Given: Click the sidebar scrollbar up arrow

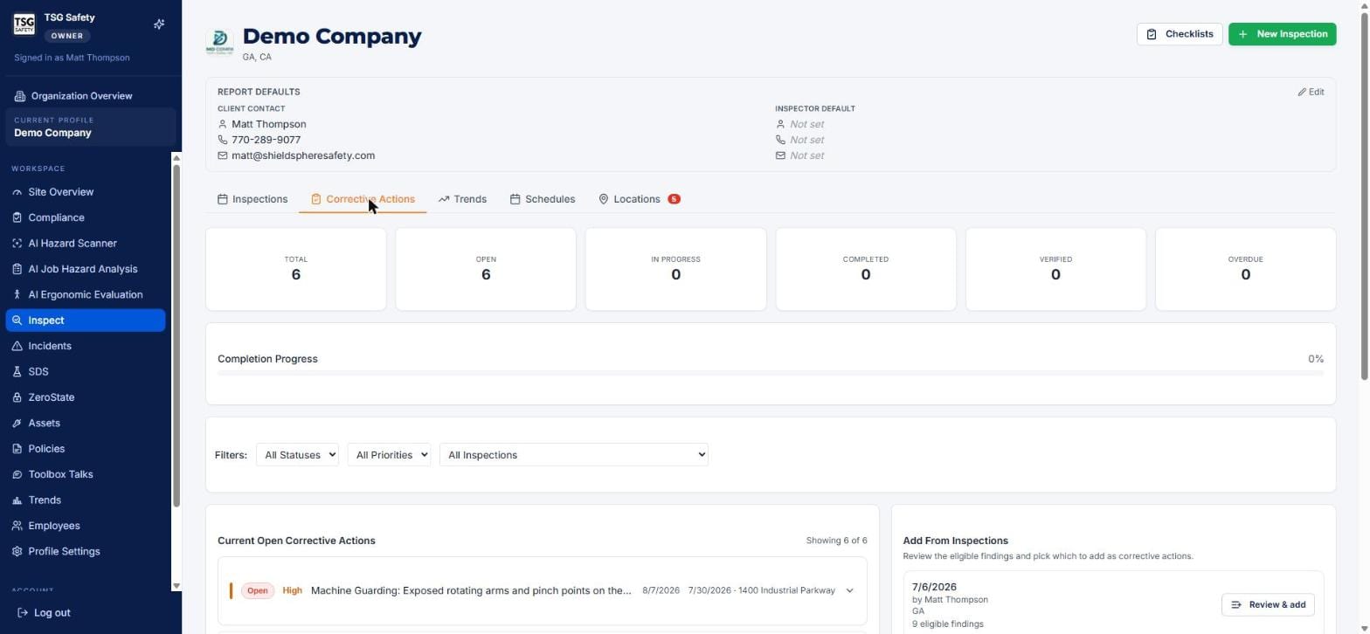Looking at the screenshot, I should tap(176, 158).
